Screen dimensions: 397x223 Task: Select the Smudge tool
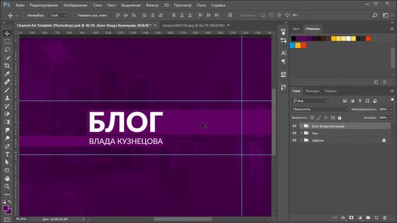point(7,130)
